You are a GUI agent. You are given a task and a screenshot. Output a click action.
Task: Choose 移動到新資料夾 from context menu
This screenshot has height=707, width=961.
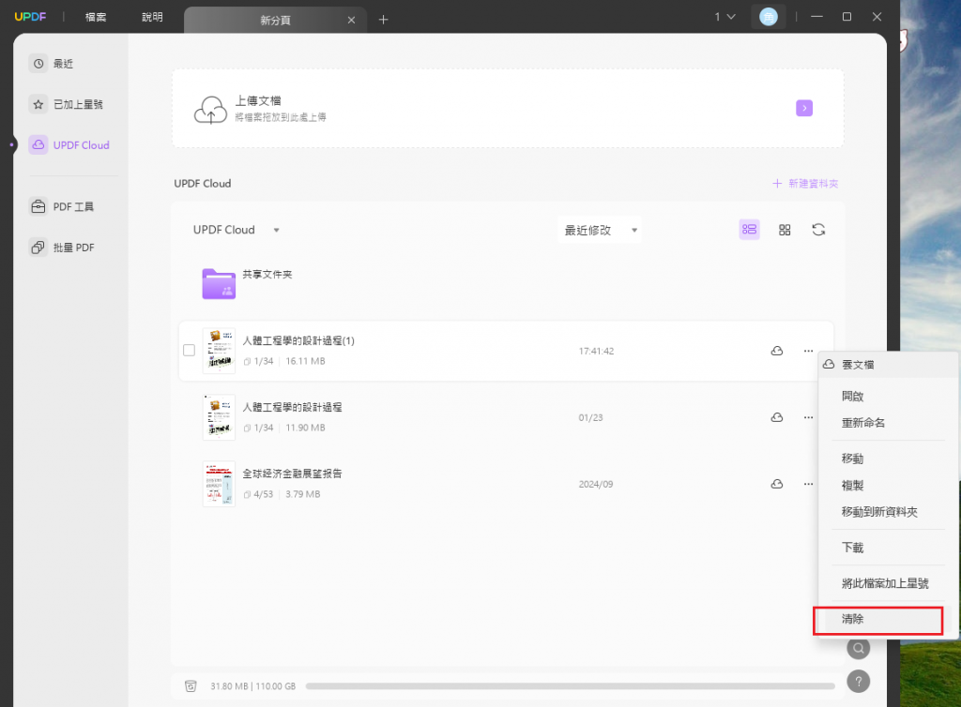point(879,512)
